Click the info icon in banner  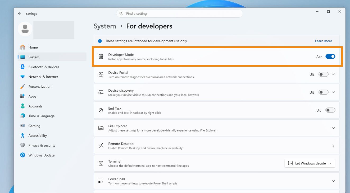coord(100,41)
